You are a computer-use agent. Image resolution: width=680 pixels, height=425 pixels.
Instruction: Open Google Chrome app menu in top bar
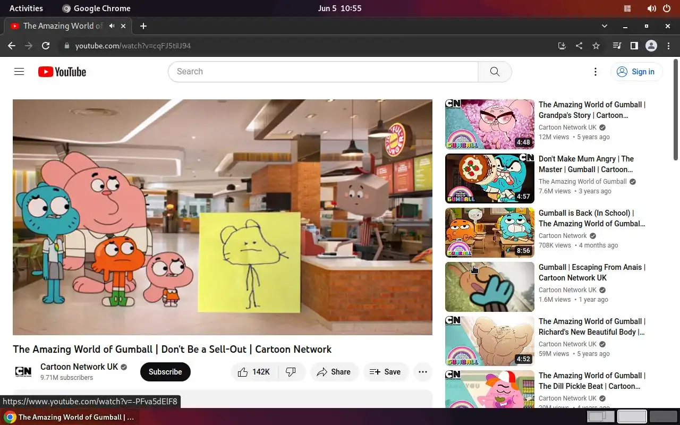pos(96,8)
